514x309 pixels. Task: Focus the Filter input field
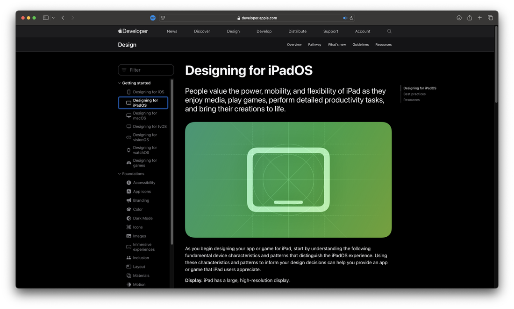click(x=146, y=70)
